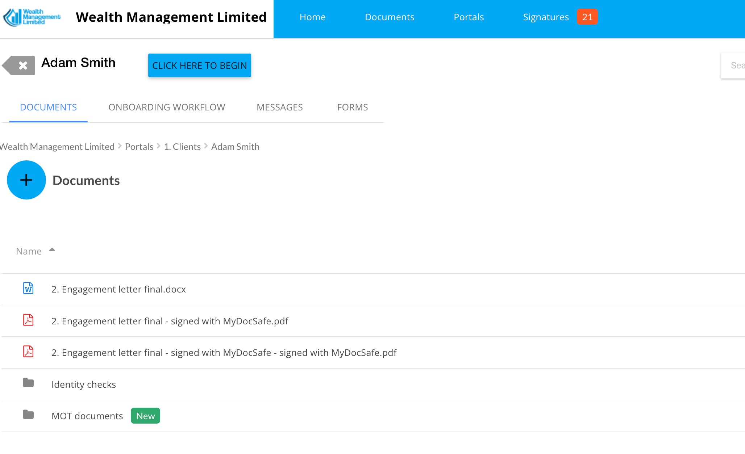Open the 1. Clients breadcrumb link

(x=182, y=147)
